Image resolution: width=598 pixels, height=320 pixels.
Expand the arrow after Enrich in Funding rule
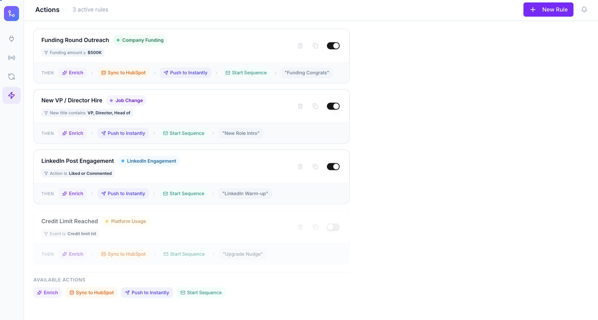tap(92, 73)
